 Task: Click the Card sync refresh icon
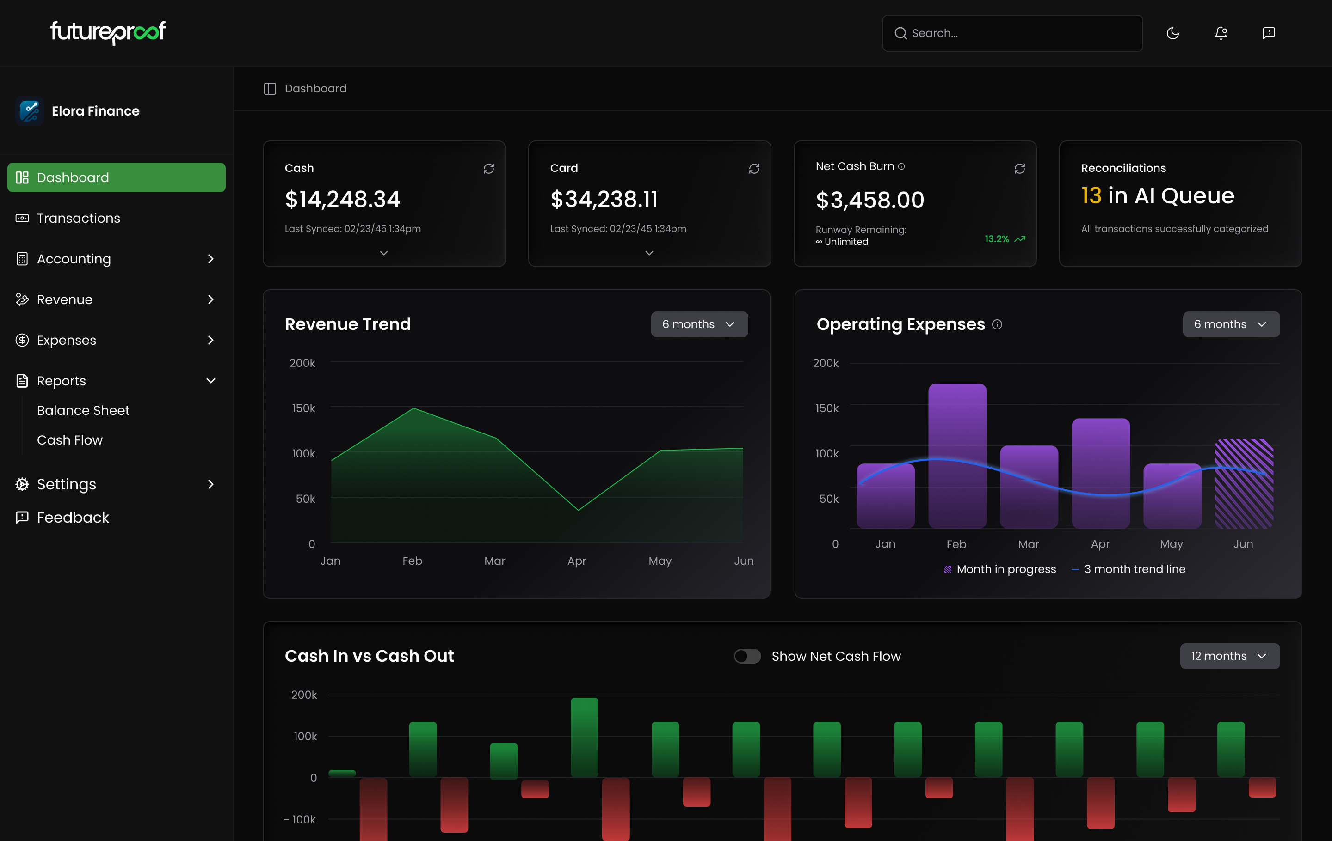(x=754, y=169)
